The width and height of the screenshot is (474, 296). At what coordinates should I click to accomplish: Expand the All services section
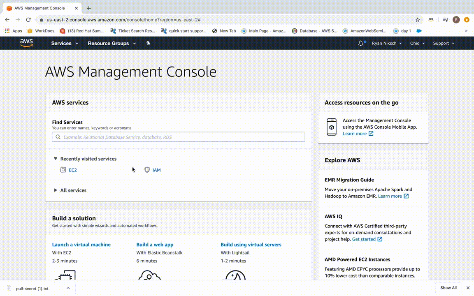pos(55,190)
